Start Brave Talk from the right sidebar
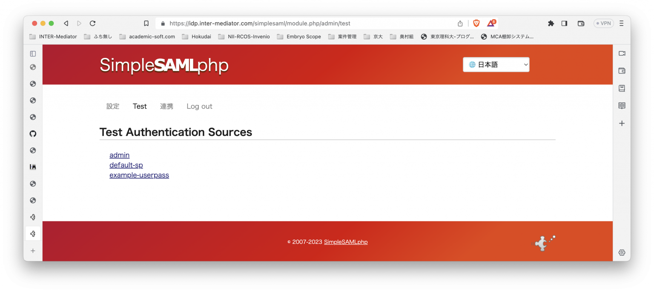 [x=622, y=53]
